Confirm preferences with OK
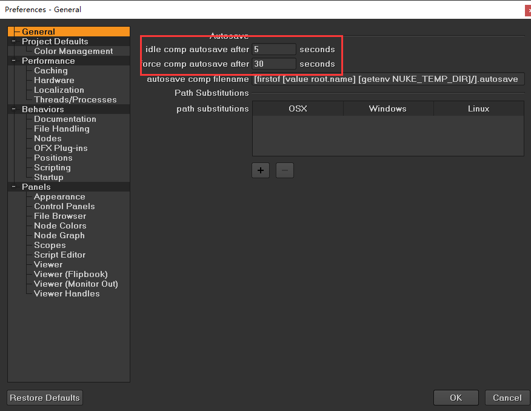 [456, 398]
